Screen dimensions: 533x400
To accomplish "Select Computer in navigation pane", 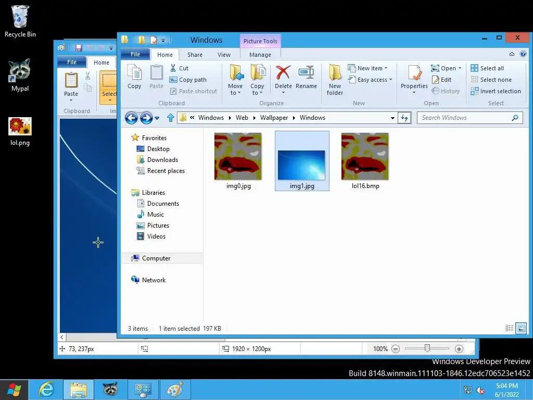I will click(162, 258).
